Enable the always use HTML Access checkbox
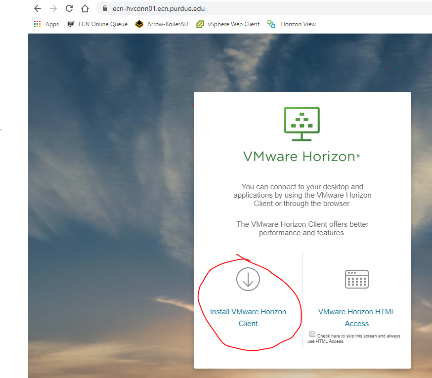 312,334
